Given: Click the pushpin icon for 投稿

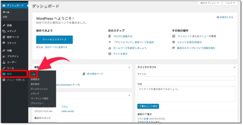Looking at the screenshot, I should (4, 25).
